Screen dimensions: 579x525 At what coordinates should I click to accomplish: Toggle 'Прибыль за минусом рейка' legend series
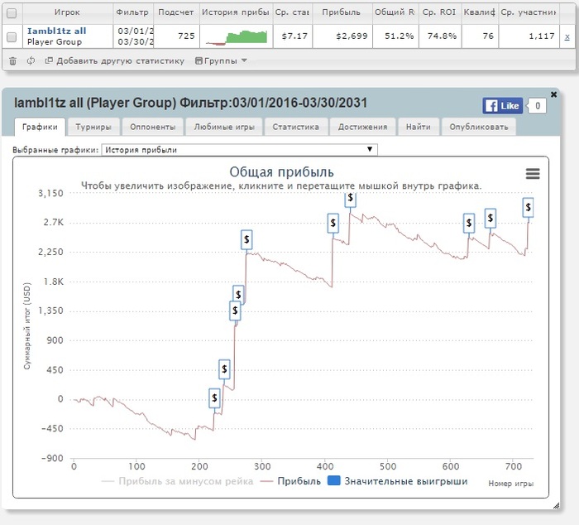[x=177, y=481]
